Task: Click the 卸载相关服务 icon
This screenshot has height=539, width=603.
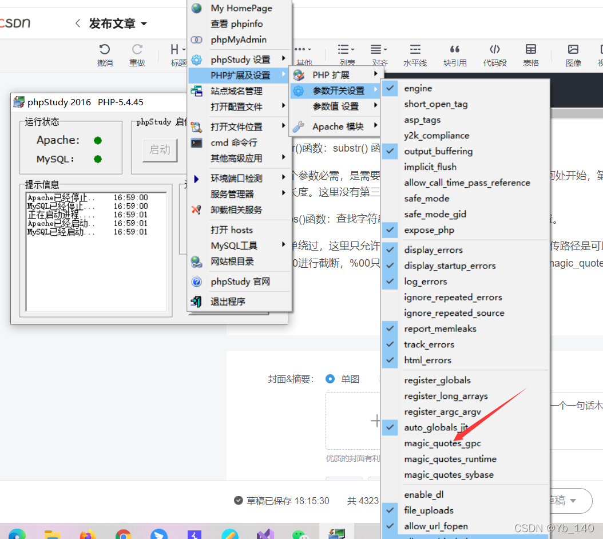Action: click(x=196, y=209)
